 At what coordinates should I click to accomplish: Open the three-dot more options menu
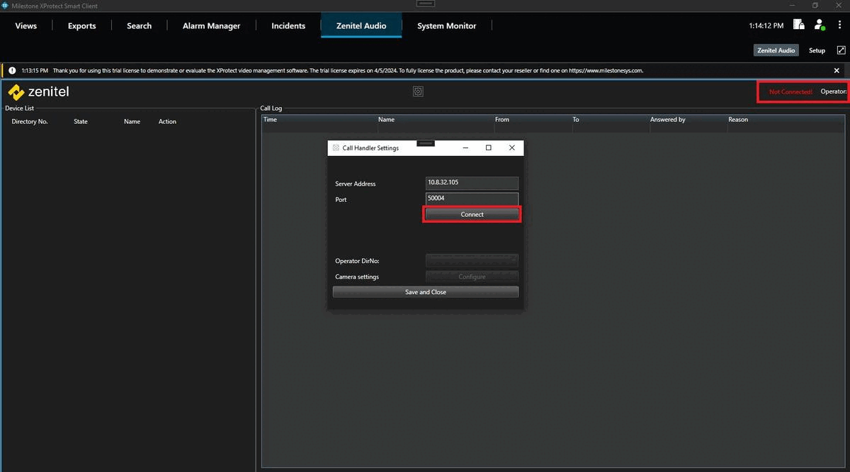pos(839,25)
